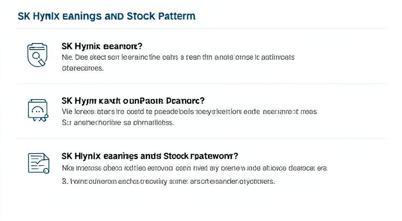Screen dimensions: 402x221
Task: Click the page title at the top
Action: 106,16
